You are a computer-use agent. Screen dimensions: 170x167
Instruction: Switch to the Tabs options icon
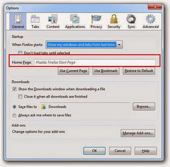tap(35, 19)
